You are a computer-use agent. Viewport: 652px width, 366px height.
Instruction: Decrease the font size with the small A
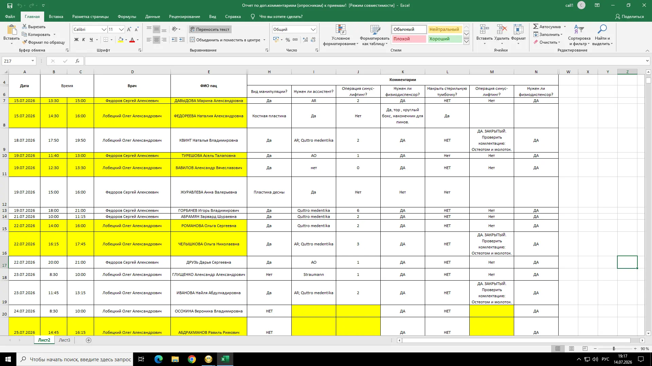point(137,29)
